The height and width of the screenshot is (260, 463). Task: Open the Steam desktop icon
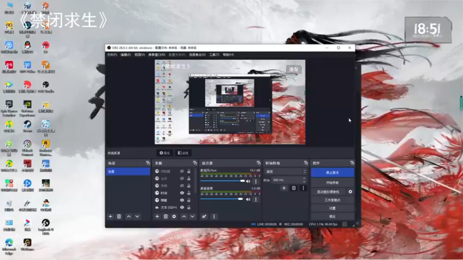pyautogui.click(x=27, y=126)
